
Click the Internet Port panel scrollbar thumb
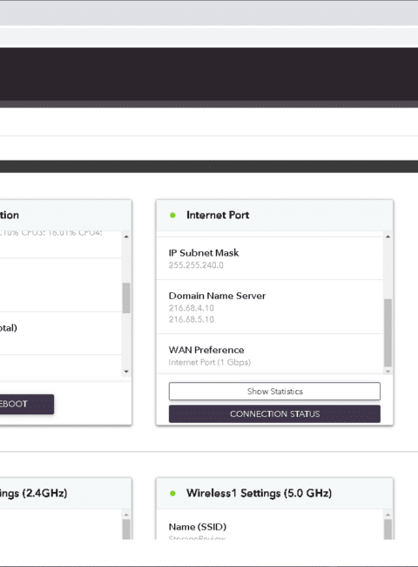pos(388,332)
